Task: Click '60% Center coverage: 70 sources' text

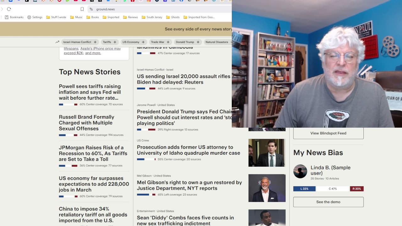Action: (x=101, y=104)
